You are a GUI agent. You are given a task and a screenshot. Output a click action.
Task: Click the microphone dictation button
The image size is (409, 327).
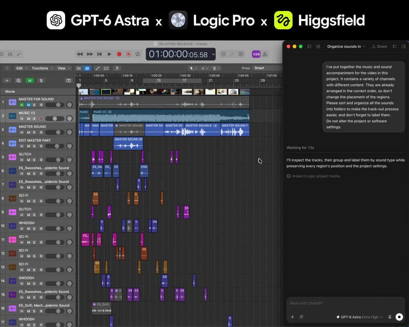click(x=390, y=317)
